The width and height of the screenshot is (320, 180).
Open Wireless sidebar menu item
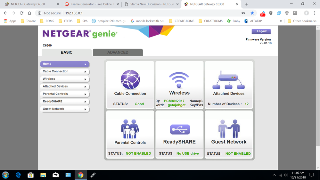[x=65, y=79]
